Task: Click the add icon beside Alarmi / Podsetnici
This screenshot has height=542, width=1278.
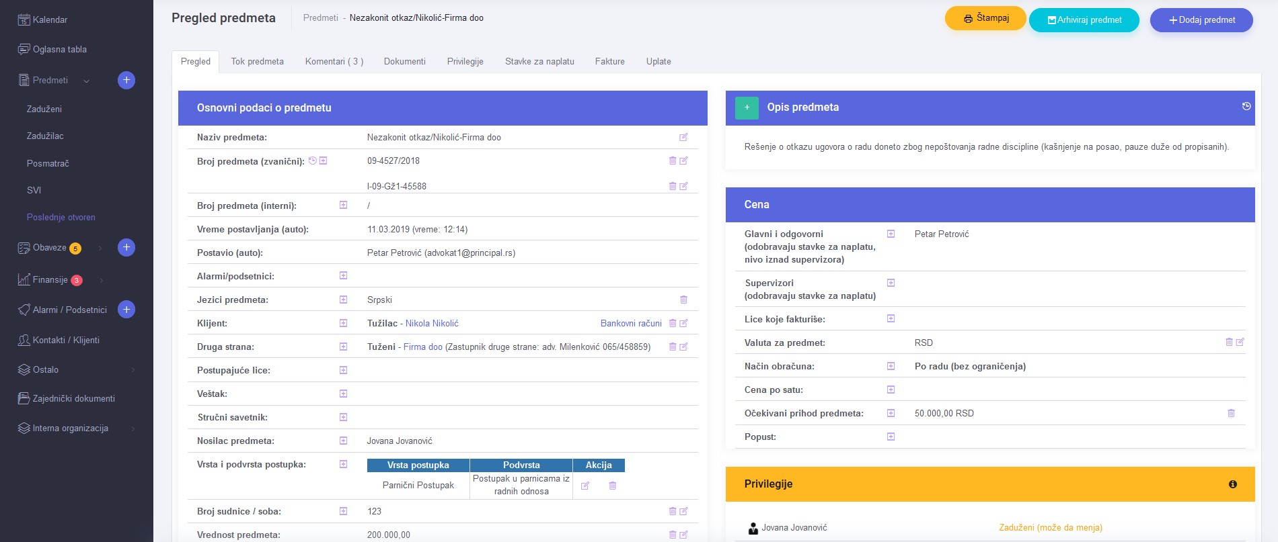Action: [x=126, y=310]
